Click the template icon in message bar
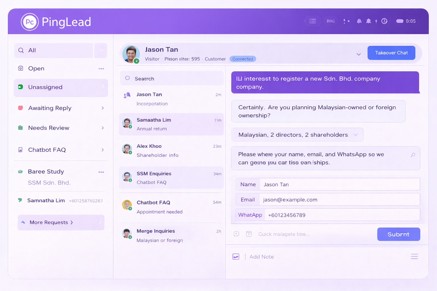The width and height of the screenshot is (437, 291). click(x=249, y=234)
